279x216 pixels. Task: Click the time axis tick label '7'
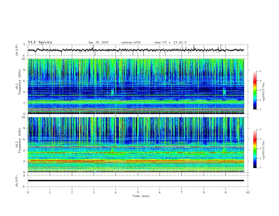182,192
